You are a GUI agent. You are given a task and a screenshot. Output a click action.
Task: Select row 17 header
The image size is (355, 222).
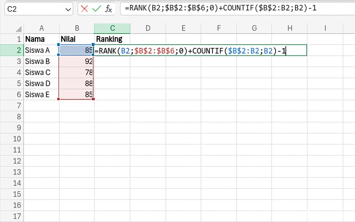12,216
